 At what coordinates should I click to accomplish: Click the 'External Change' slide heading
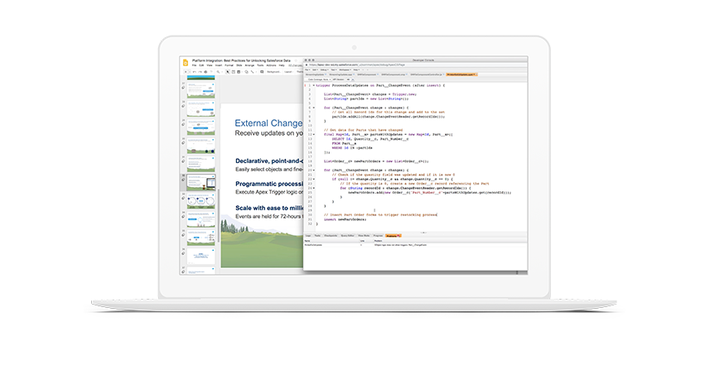[x=268, y=123]
